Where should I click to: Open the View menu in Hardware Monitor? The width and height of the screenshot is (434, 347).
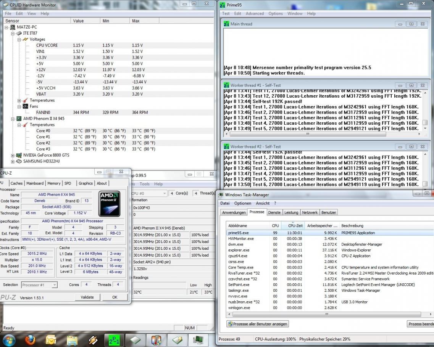[31, 14]
